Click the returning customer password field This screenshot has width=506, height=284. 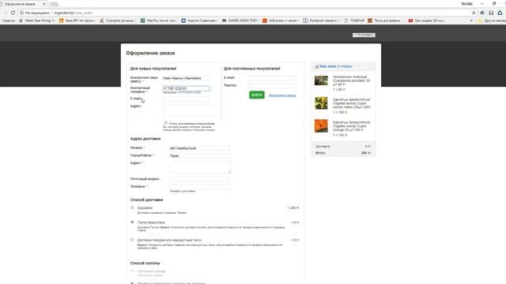point(272,86)
